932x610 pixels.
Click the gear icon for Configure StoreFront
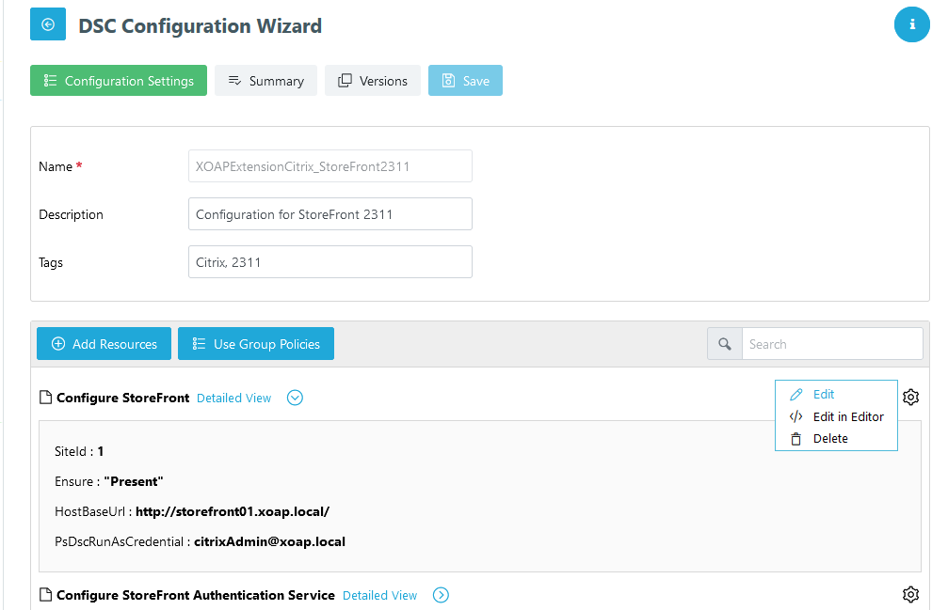(910, 397)
